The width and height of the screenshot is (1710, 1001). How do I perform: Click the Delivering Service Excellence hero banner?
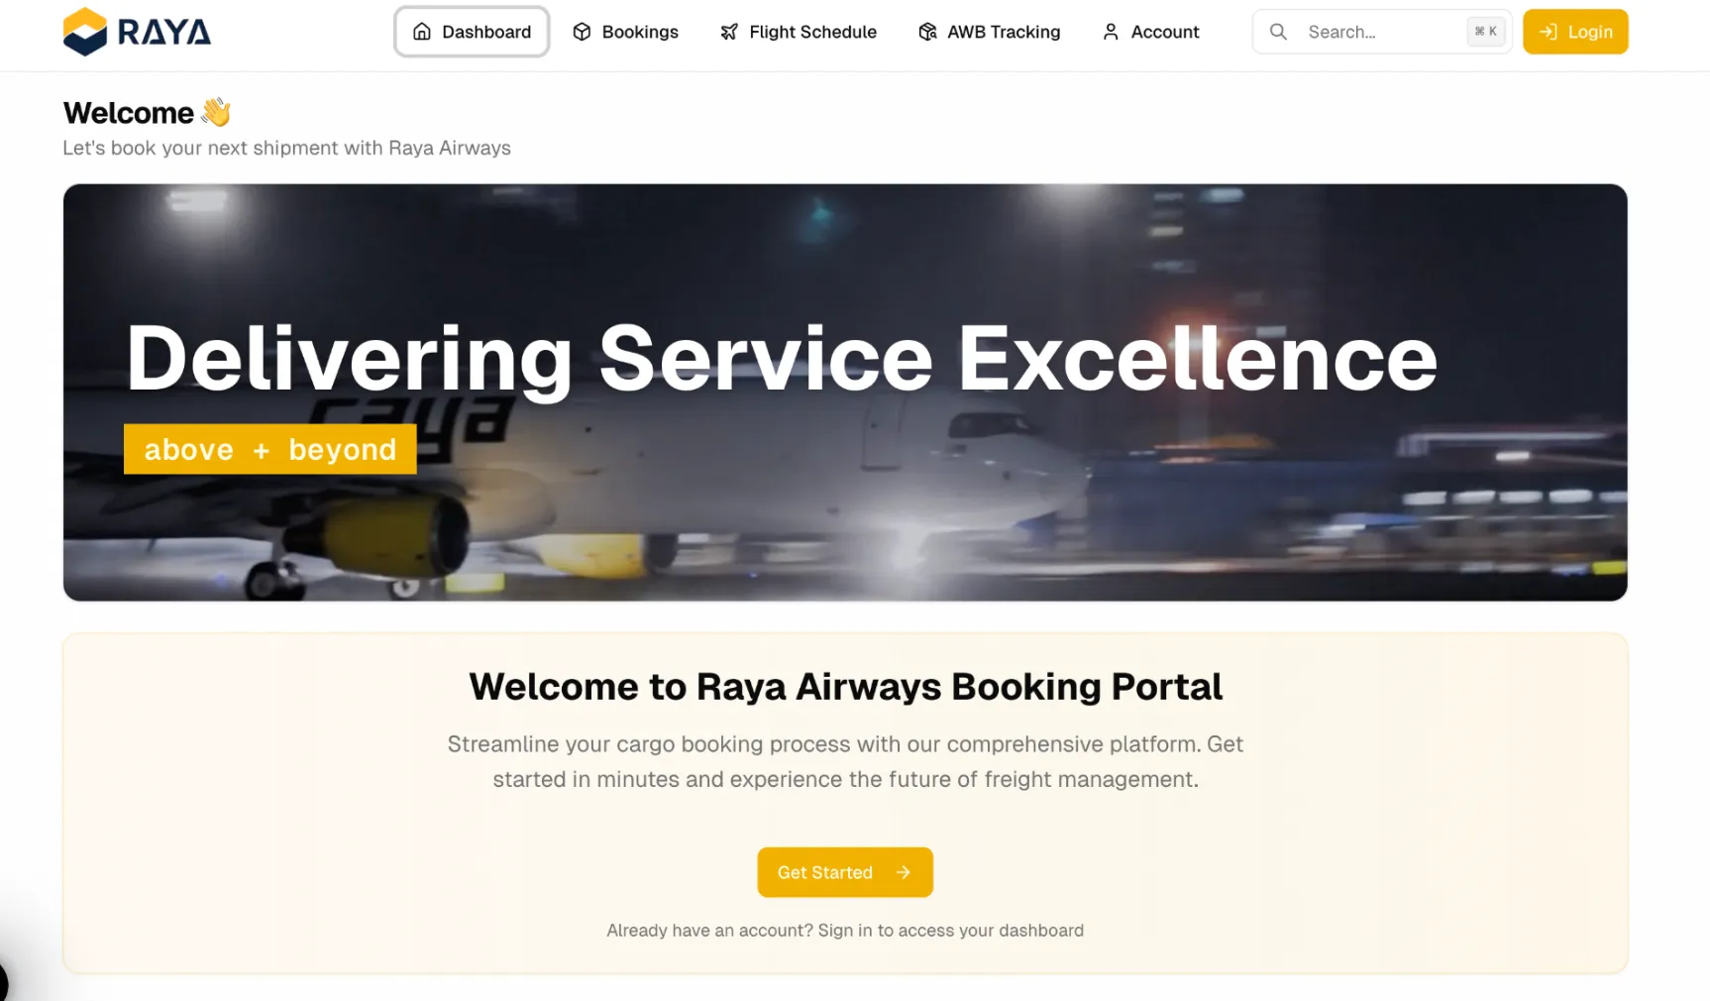pyautogui.click(x=845, y=392)
